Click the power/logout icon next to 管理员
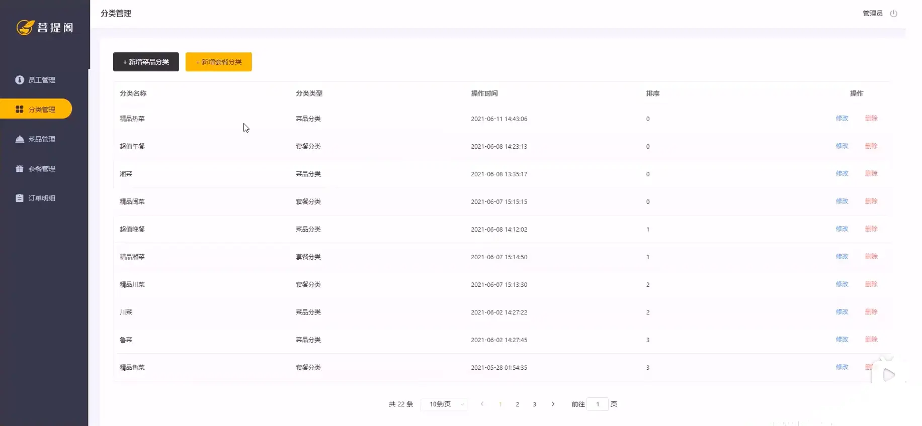The height and width of the screenshot is (426, 922). (x=893, y=14)
